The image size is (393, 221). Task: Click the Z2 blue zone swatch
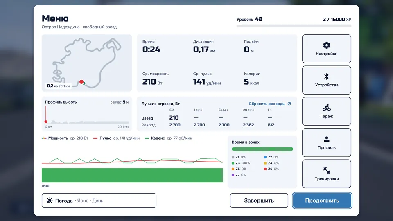point(265,157)
